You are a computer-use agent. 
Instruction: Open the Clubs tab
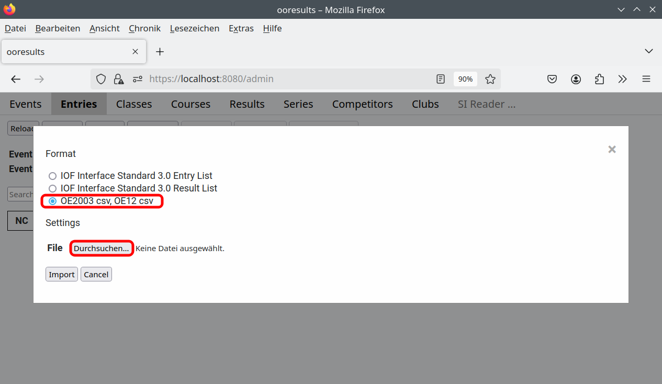click(x=425, y=104)
